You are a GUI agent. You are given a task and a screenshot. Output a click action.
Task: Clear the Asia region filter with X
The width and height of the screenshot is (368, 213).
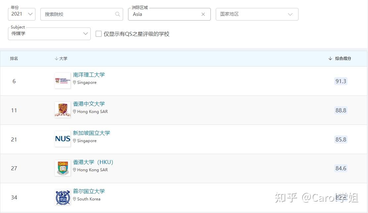[203, 14]
